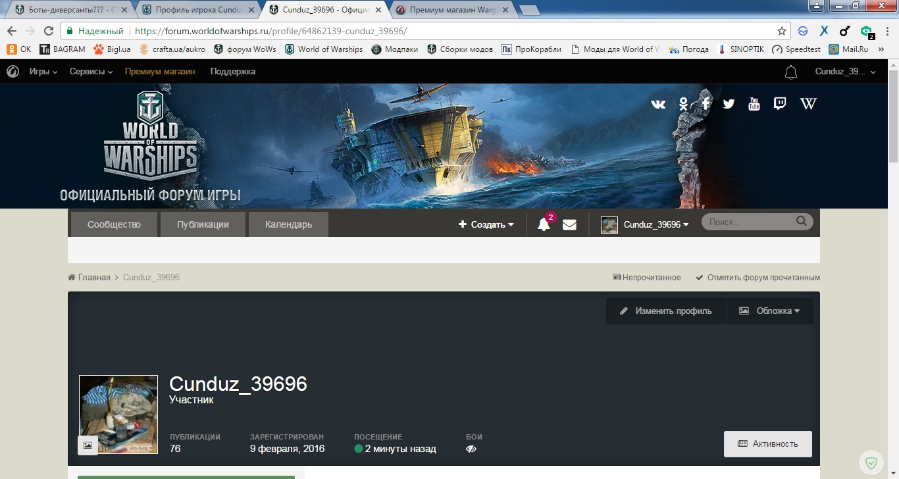Open the Календарь tab

click(288, 224)
